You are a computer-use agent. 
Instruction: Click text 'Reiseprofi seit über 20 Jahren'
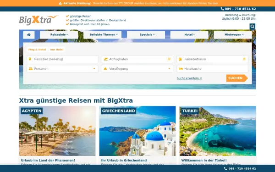(90, 24)
